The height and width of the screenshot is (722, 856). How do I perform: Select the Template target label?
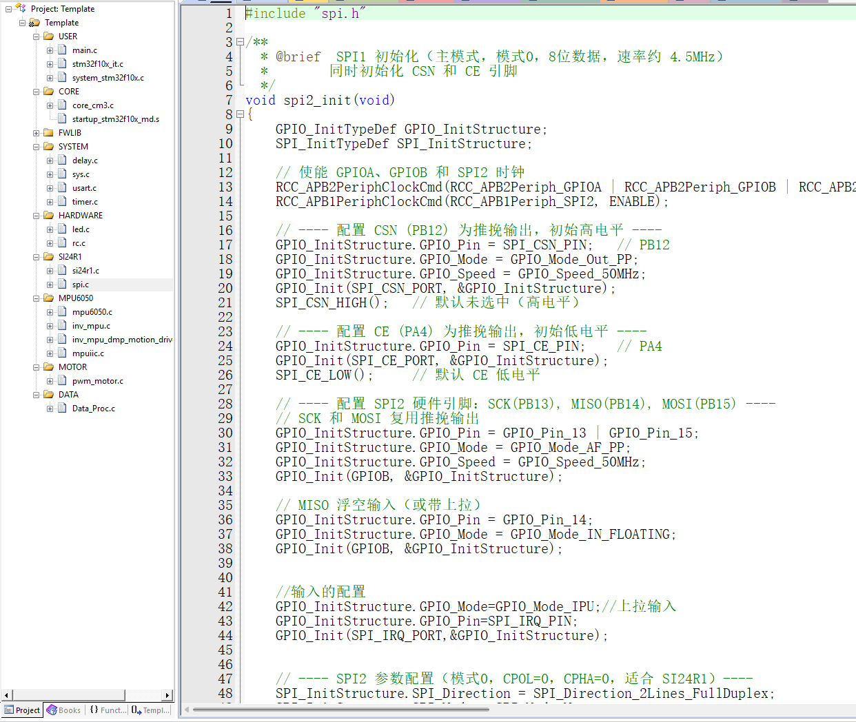(x=61, y=23)
